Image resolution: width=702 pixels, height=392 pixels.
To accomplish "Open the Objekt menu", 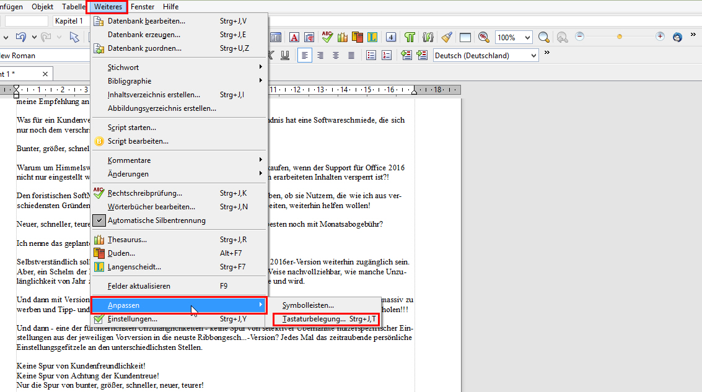I will [x=43, y=7].
